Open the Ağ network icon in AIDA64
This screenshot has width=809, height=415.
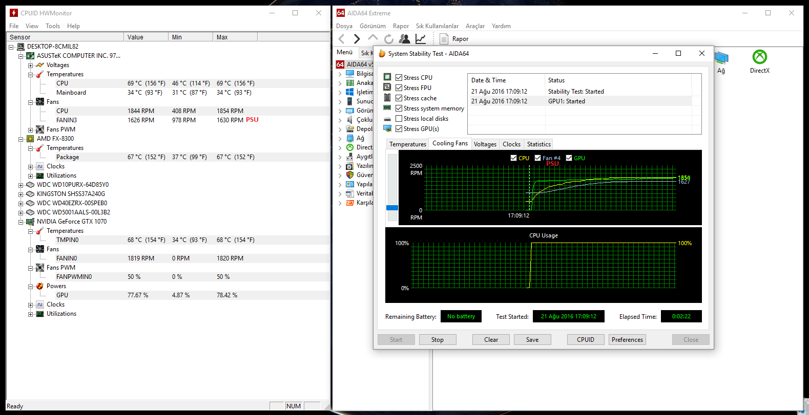coord(721,57)
